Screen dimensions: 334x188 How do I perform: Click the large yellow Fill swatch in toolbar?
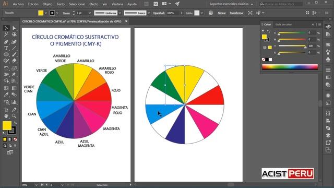click(7, 125)
